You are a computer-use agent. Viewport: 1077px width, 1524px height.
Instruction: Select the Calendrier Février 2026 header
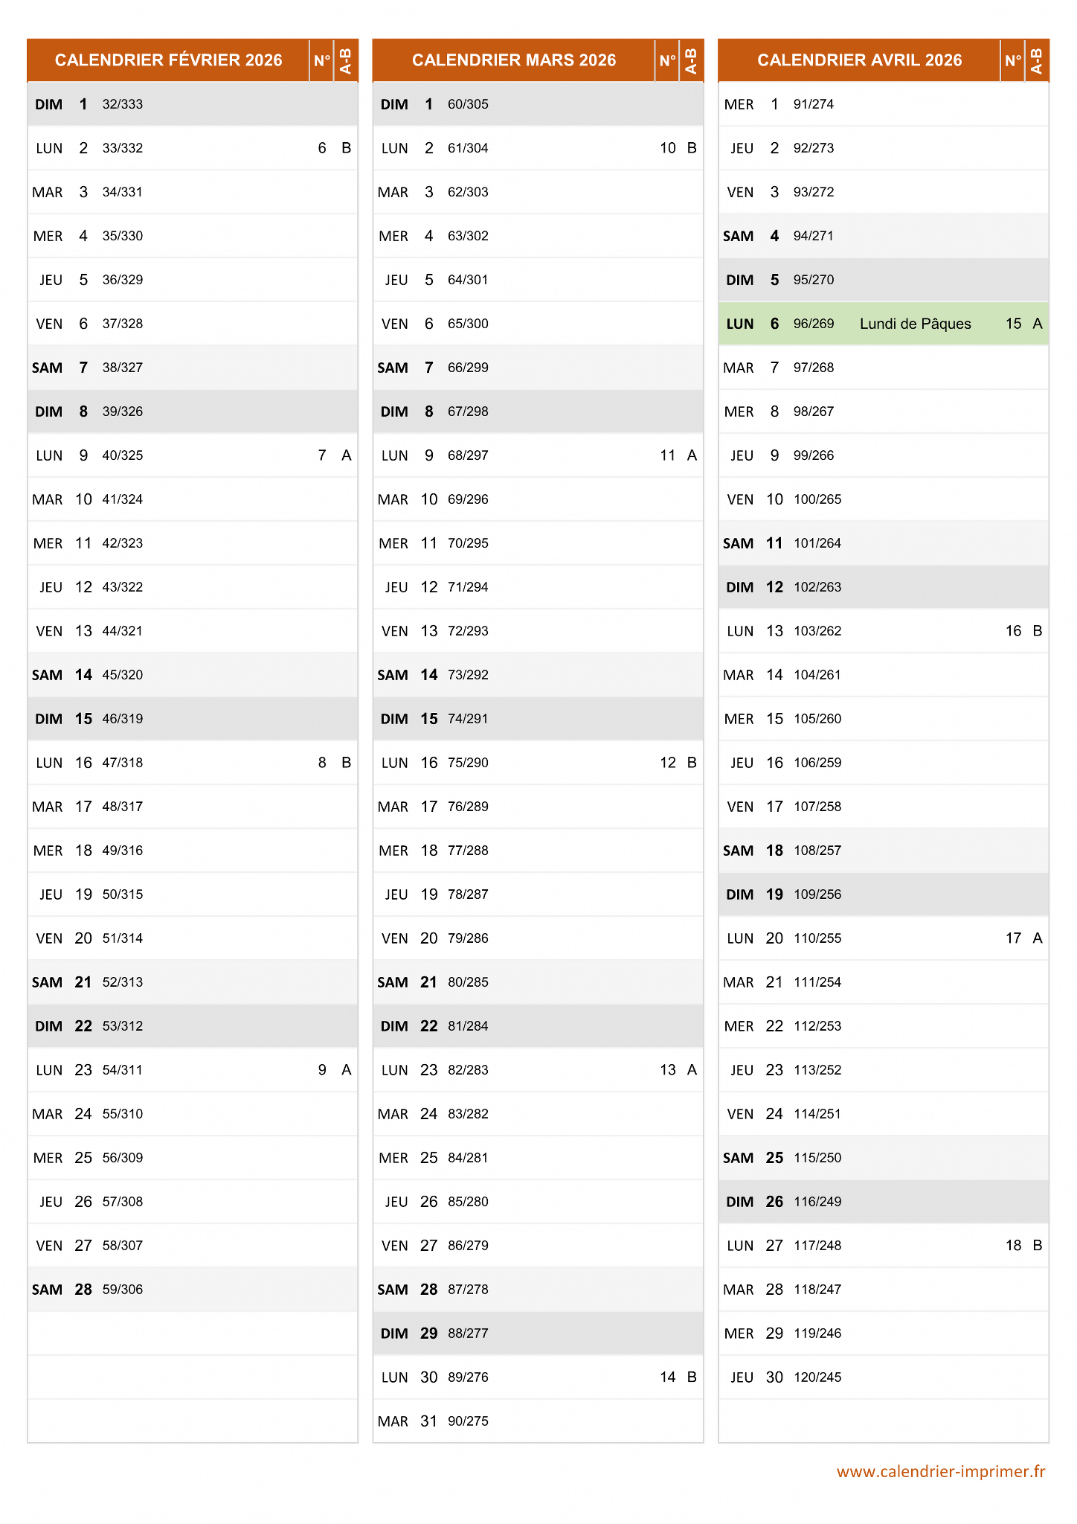pyautogui.click(x=169, y=60)
